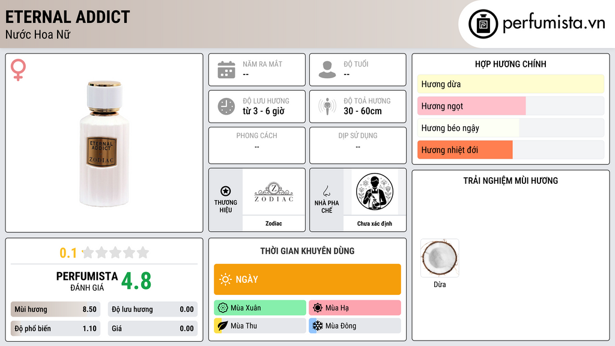Click the Giá 0.00 score bar
Viewport: 615px width, 346px height.
point(153,329)
